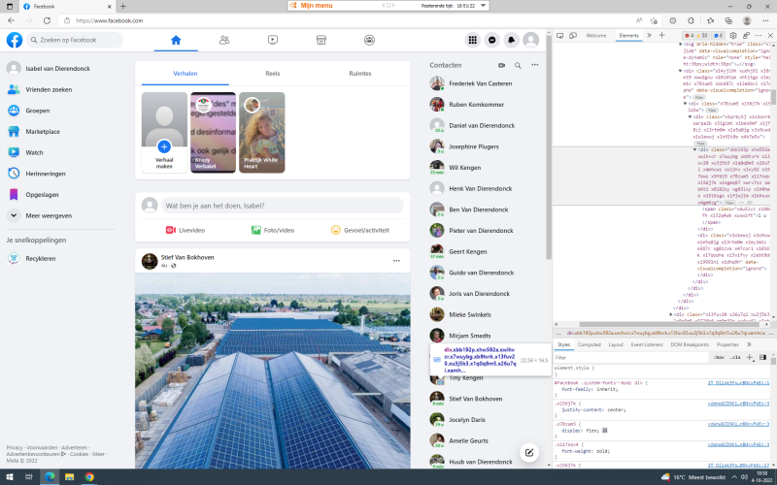Screen dimensions: 777x485
Task: Go to Marketplace via top navigation icon
Action: [321, 40]
